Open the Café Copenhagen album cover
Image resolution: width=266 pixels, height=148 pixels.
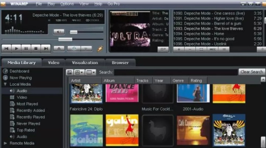(193, 130)
